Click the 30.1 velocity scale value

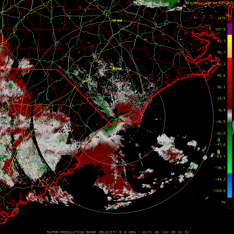[x=221, y=87]
